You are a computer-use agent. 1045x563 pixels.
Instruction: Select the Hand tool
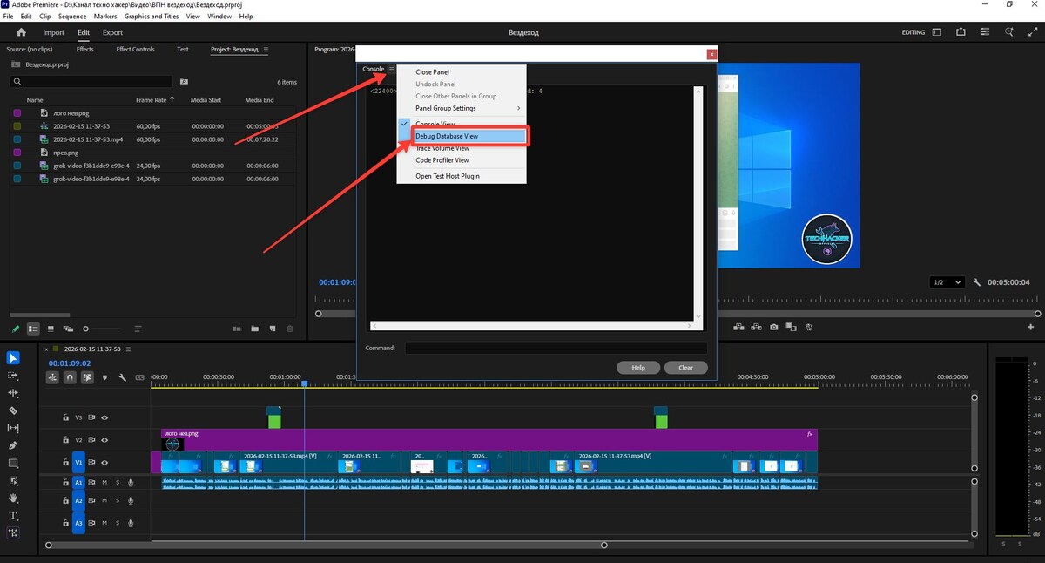point(13,498)
